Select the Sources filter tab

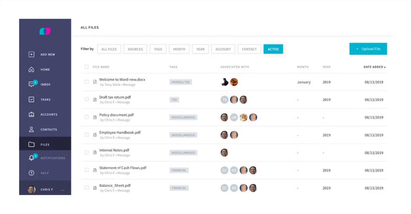tap(135, 49)
